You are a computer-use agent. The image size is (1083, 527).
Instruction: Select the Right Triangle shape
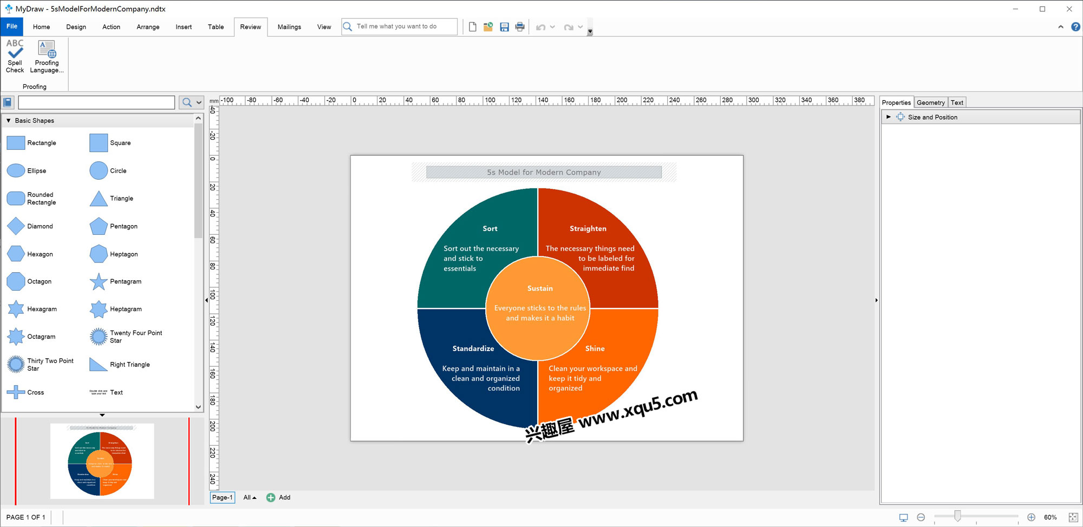(x=120, y=365)
